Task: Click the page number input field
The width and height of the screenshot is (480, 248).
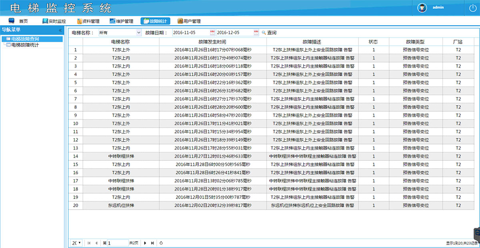Action: coord(118,243)
